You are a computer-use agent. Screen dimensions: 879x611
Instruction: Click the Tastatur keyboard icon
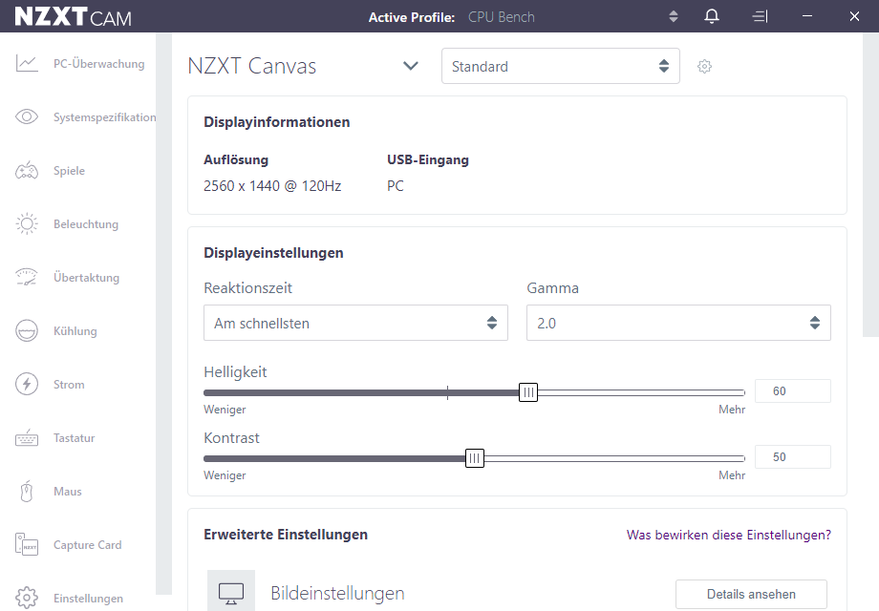27,438
